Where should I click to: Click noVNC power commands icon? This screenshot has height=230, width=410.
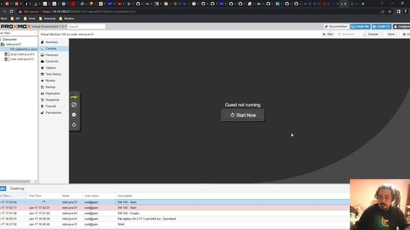[x=74, y=125]
